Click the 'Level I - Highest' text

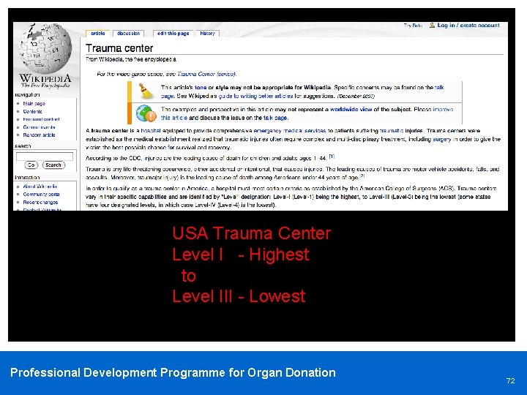pos(240,255)
